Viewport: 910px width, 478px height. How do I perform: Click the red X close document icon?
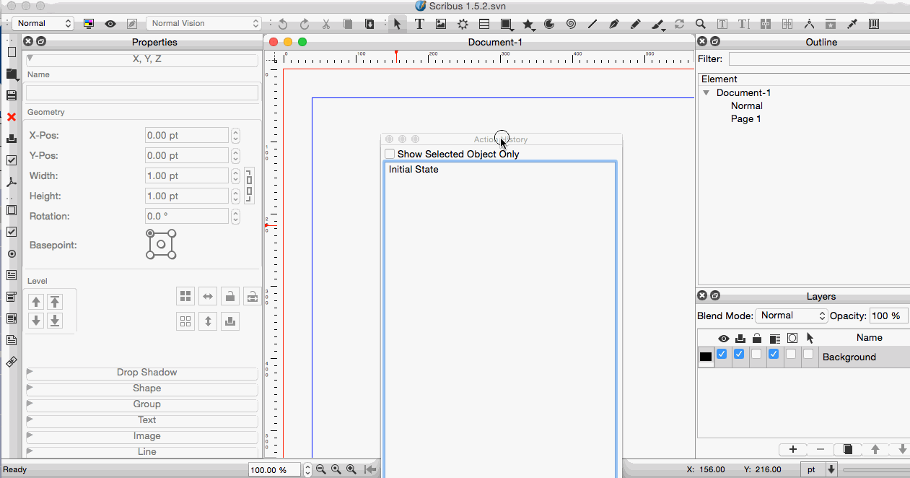[12, 116]
